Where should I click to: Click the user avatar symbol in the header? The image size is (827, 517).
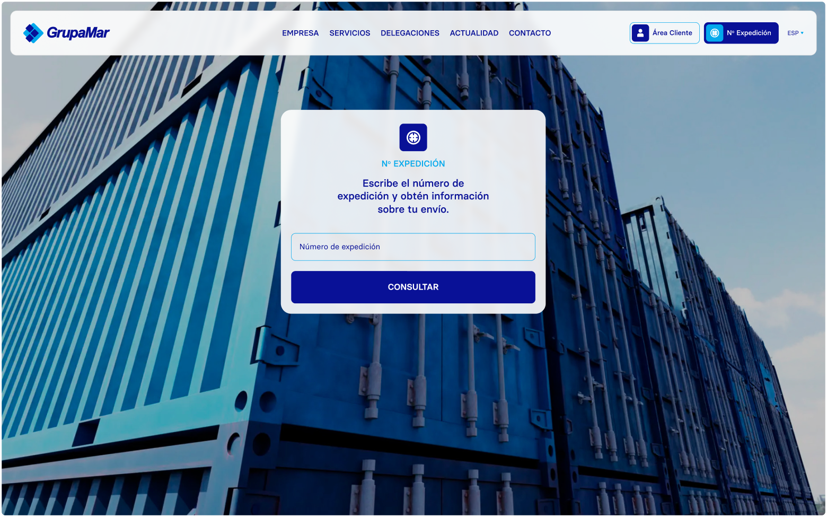641,33
